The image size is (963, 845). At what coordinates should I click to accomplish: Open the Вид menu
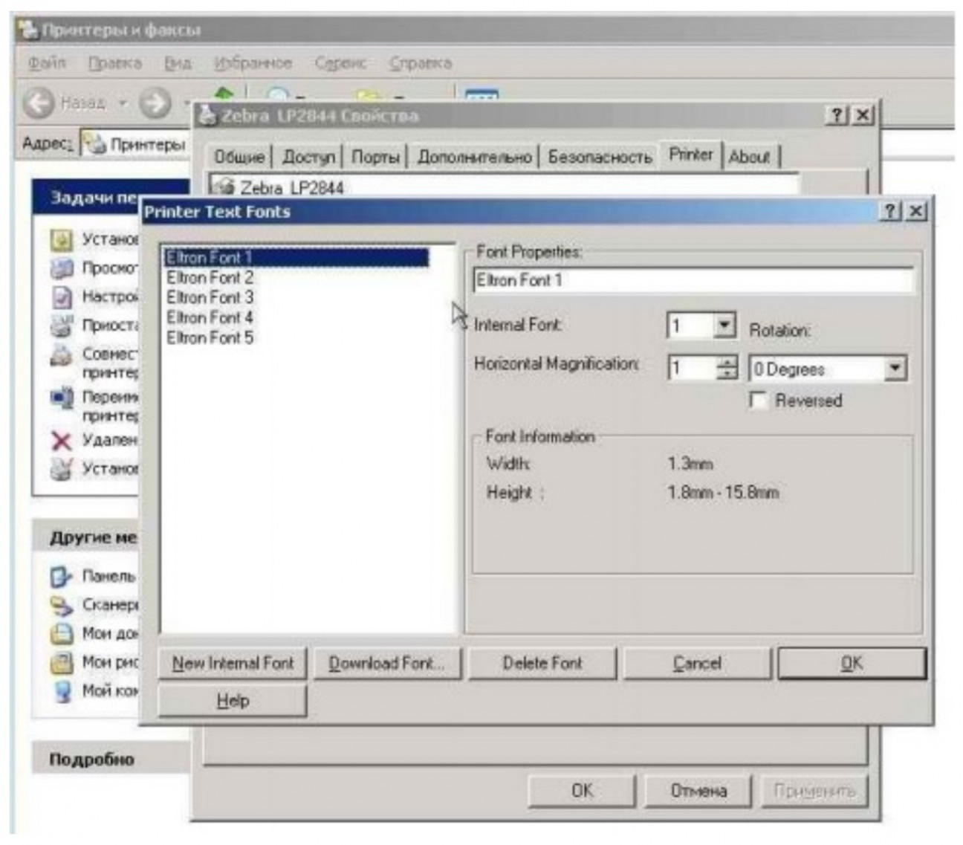(178, 63)
